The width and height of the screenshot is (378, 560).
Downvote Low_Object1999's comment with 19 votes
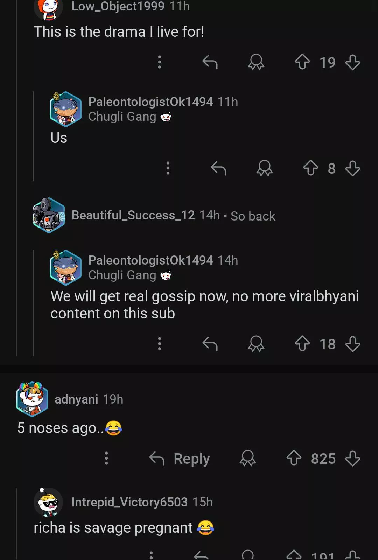coord(352,62)
